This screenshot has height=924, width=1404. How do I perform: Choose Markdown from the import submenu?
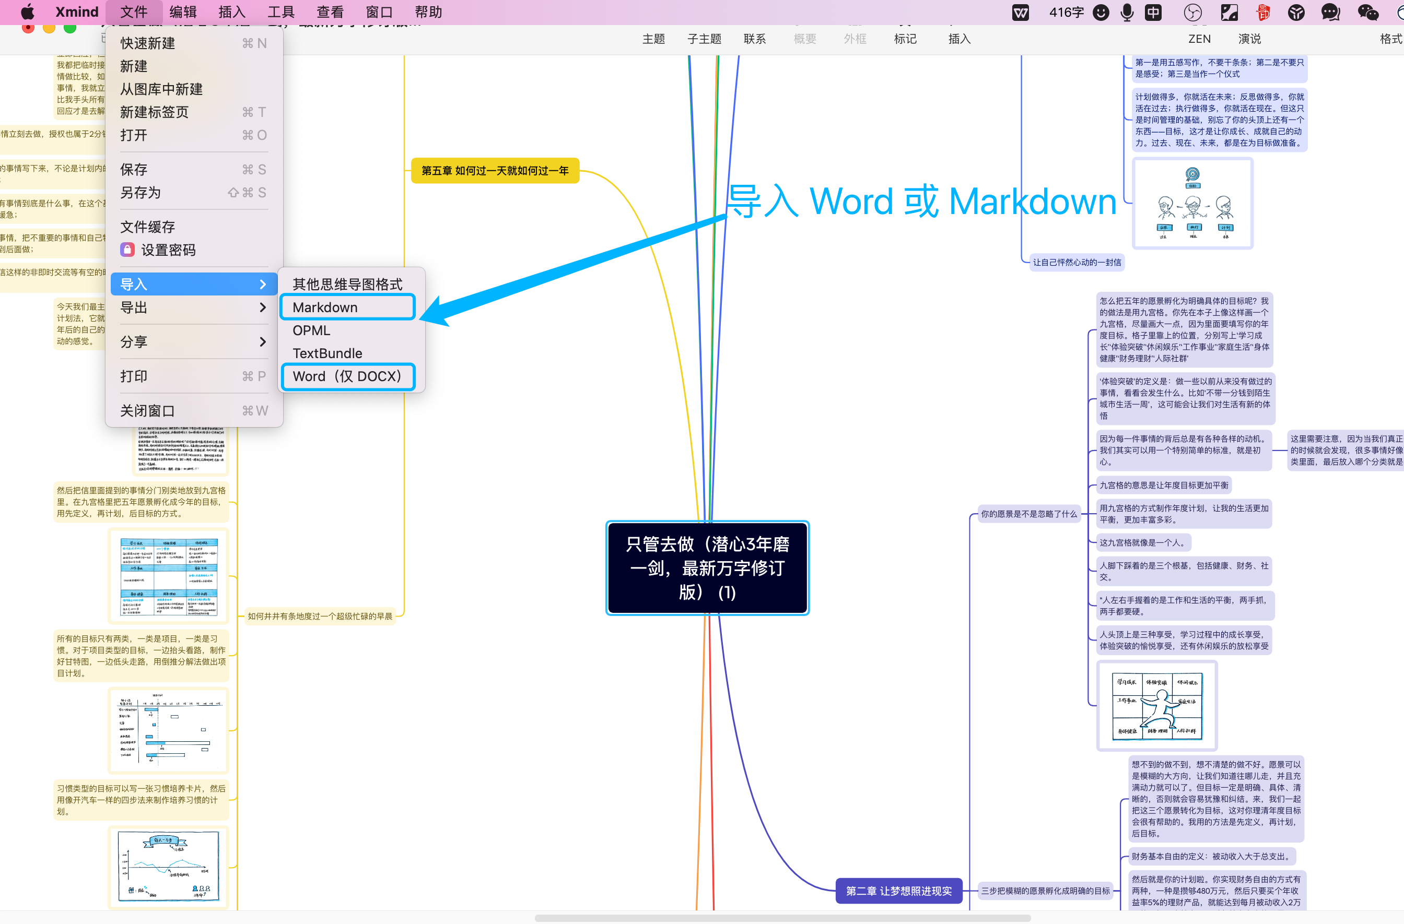(347, 307)
